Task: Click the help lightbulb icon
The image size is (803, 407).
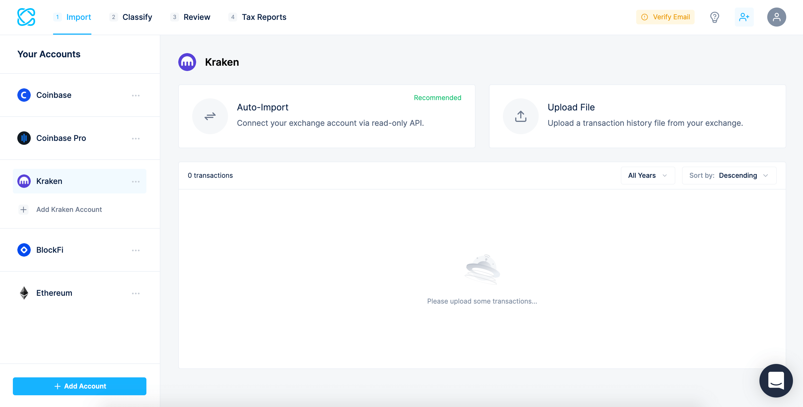Action: point(714,17)
